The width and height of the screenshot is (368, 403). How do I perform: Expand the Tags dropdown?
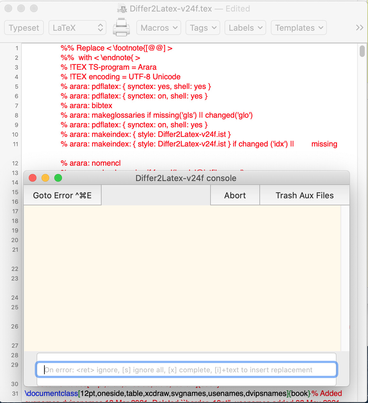point(203,28)
